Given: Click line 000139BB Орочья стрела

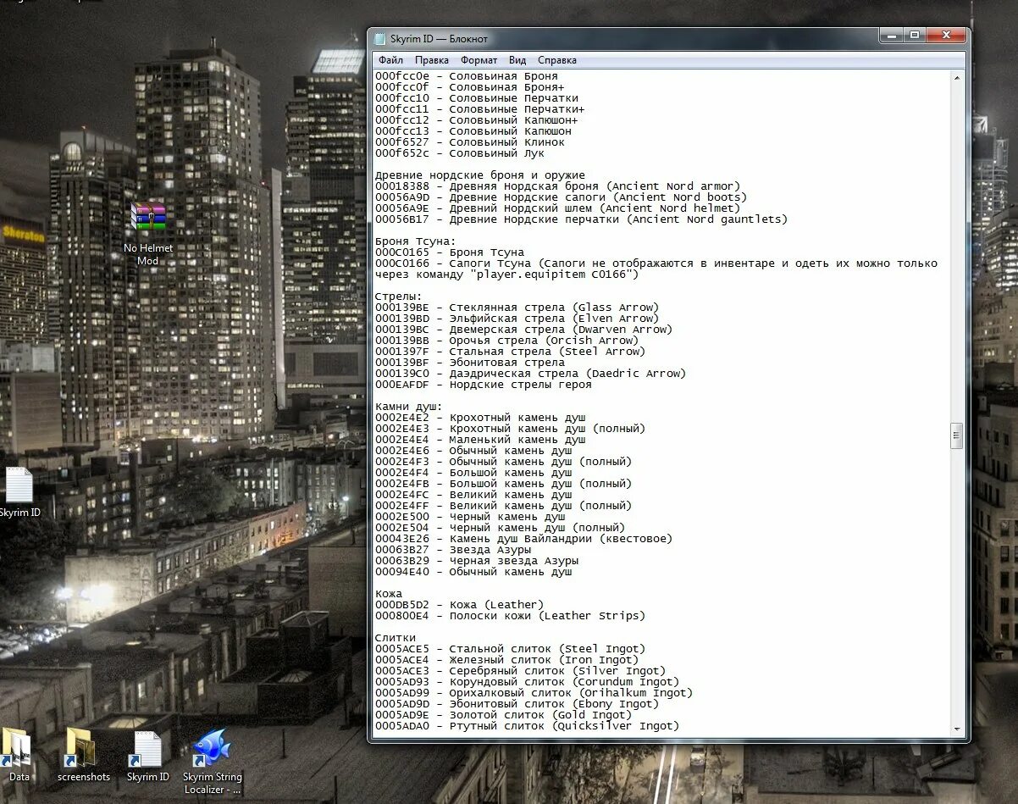Looking at the screenshot, I should (507, 341).
